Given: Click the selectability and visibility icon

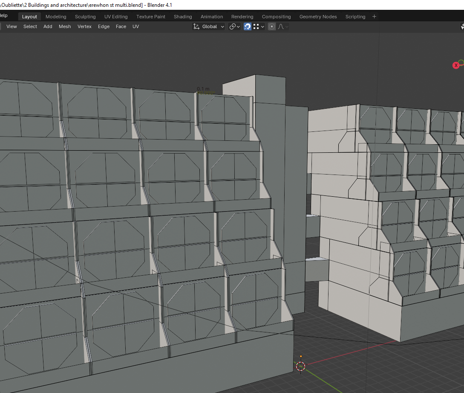Looking at the screenshot, I should click(462, 26).
